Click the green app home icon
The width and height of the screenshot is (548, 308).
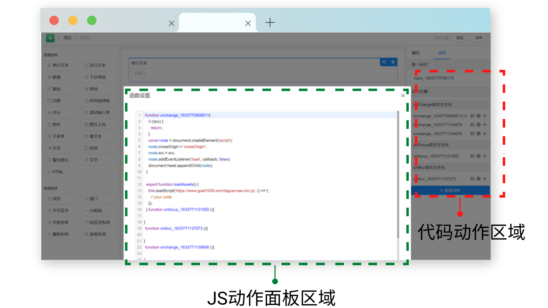coord(50,38)
